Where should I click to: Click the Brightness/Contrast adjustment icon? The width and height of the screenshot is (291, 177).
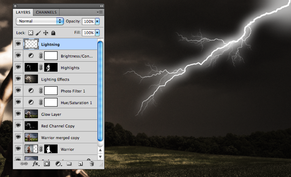[31, 56]
